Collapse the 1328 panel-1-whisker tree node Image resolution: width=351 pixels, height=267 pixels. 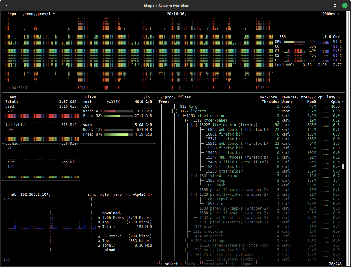coord(194,194)
